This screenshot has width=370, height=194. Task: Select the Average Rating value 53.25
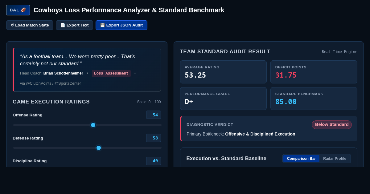[x=195, y=75]
